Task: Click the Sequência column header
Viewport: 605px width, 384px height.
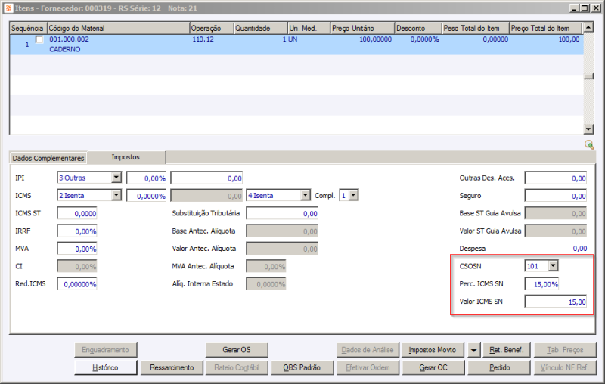Action: (28, 28)
